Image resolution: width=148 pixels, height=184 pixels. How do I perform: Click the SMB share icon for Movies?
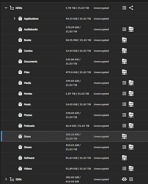click(131, 93)
